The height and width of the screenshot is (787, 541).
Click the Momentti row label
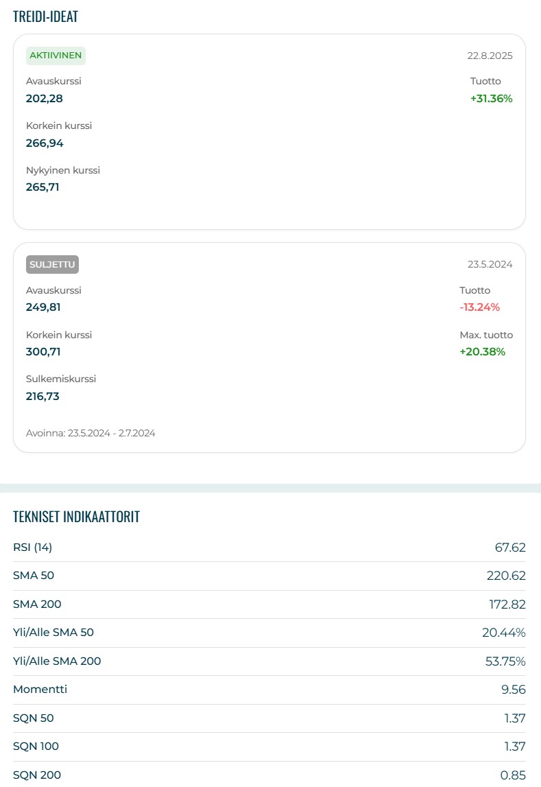(40, 690)
